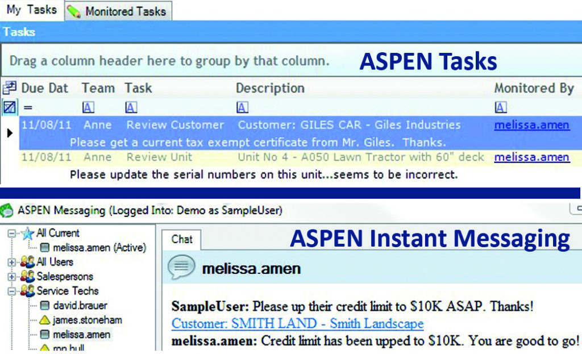
Task: Select the Chat tab
Action: [x=183, y=239]
